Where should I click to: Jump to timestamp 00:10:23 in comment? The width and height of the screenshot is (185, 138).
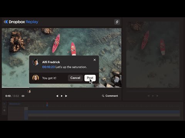(49, 67)
